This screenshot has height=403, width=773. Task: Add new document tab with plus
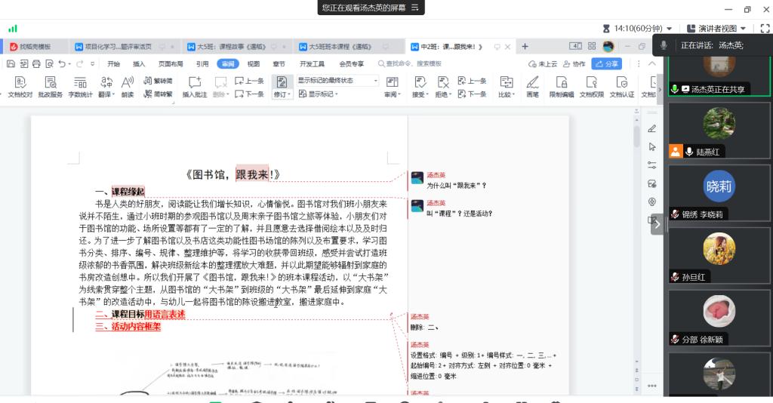525,46
